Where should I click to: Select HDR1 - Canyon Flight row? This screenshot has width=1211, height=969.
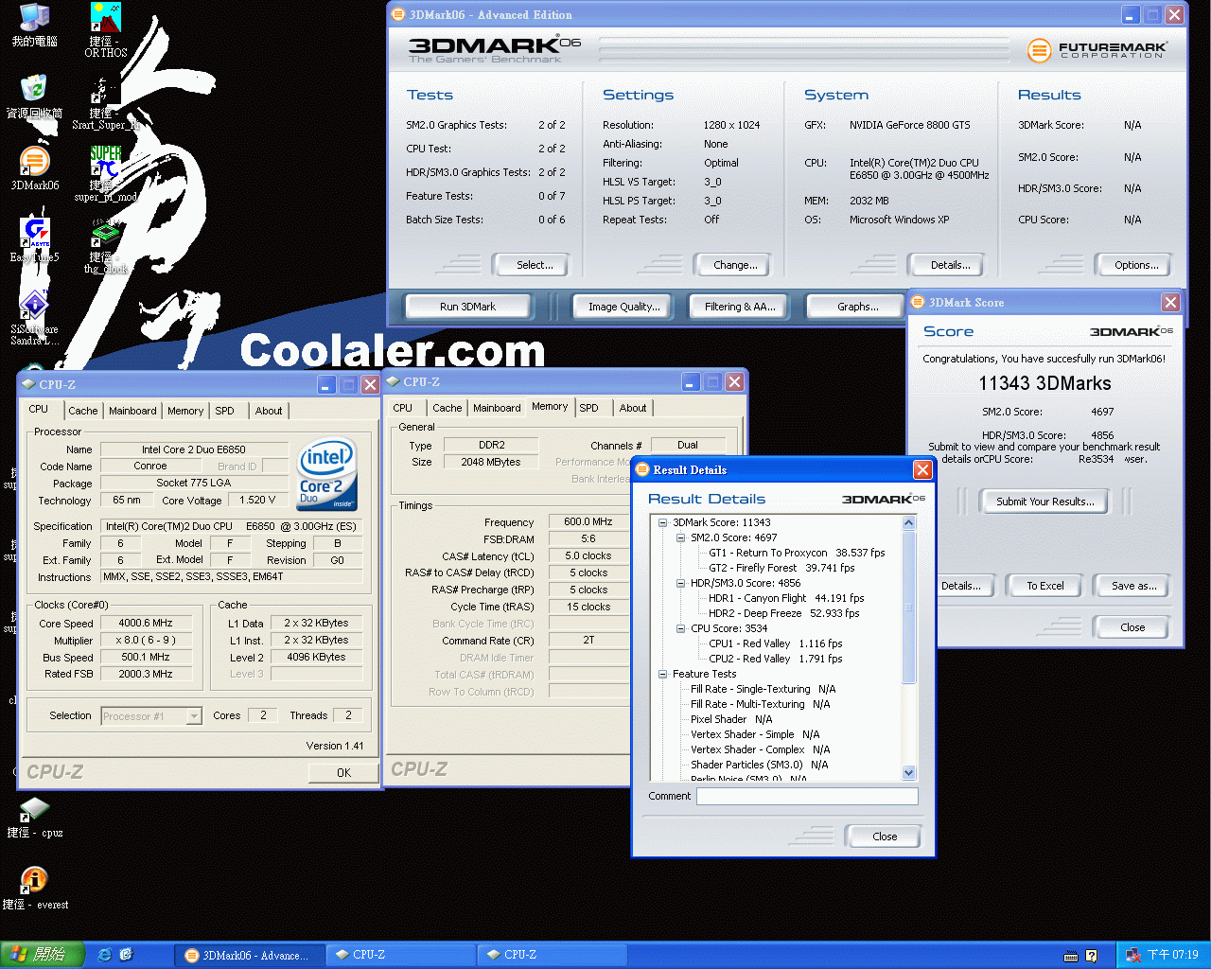click(786, 599)
